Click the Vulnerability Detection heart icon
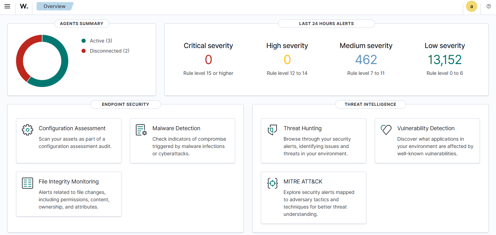The width and height of the screenshot is (496, 235). coord(386,130)
